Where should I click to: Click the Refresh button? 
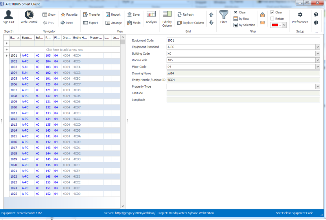[x=185, y=15]
